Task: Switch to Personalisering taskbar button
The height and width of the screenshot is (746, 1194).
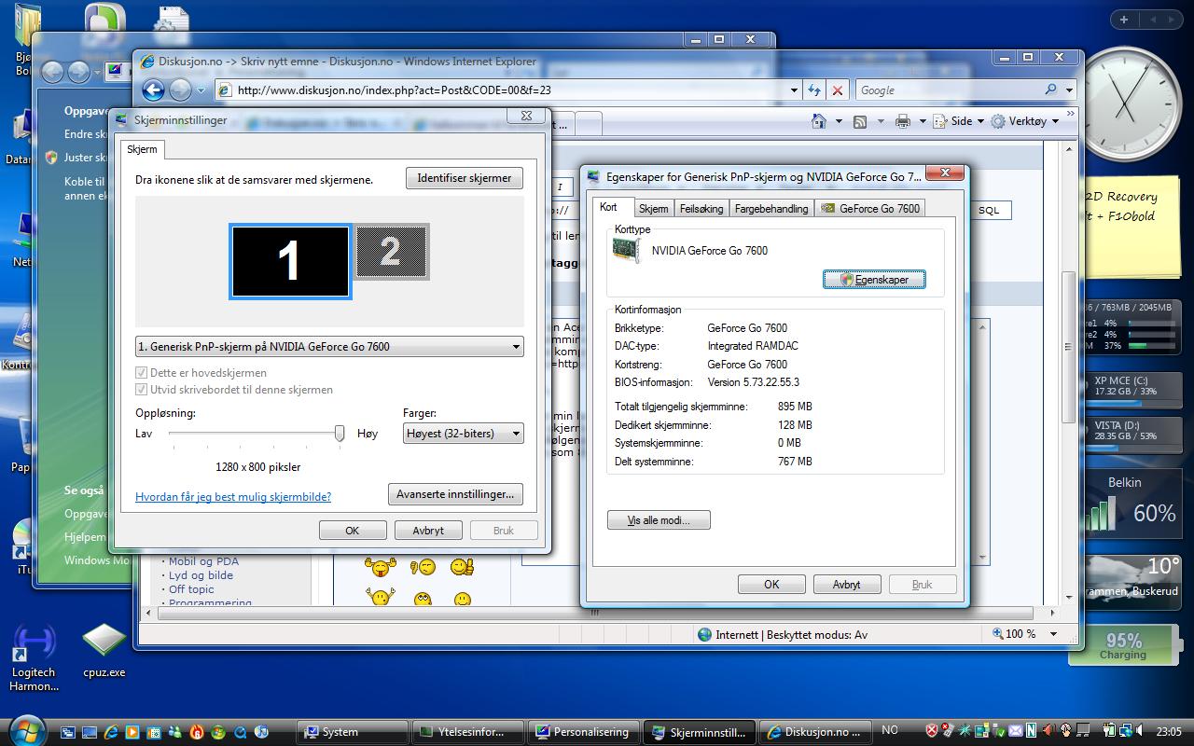Action: pos(584,732)
